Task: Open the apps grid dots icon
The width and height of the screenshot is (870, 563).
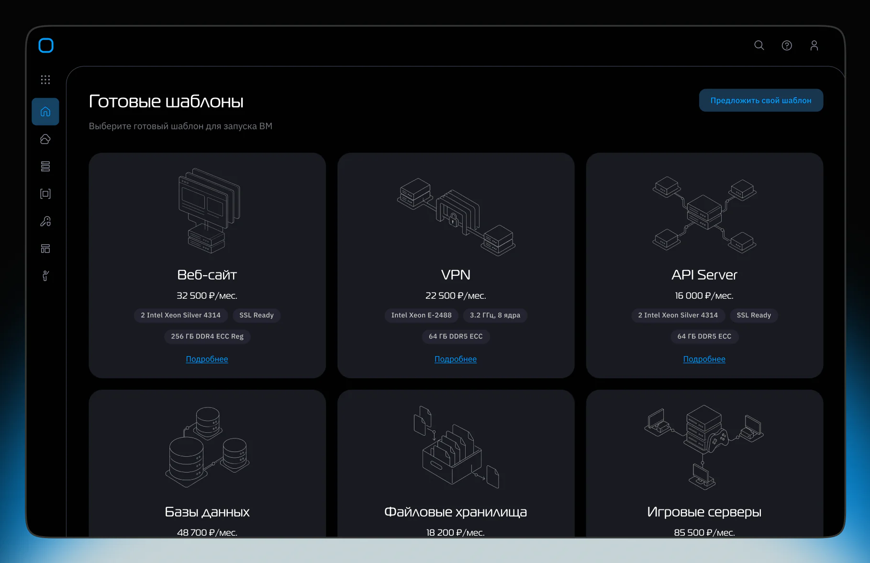Action: click(45, 79)
